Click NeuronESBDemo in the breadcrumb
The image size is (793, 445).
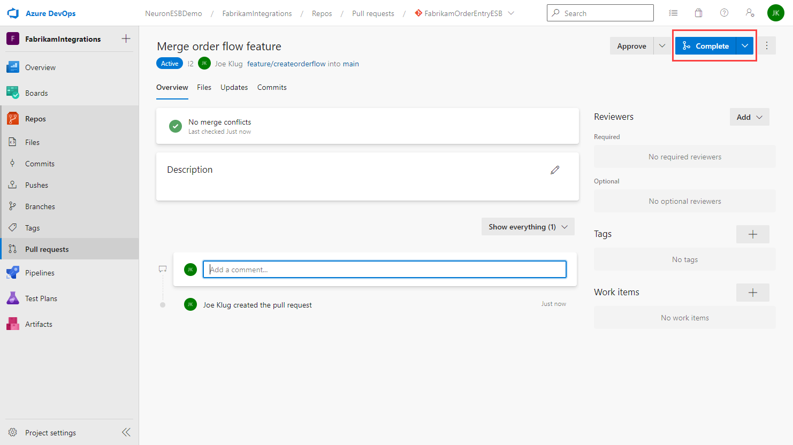pos(173,13)
